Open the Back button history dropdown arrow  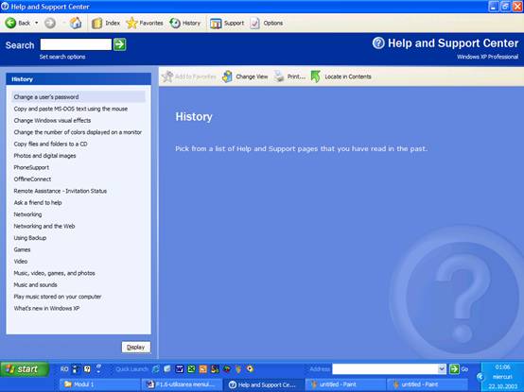point(37,23)
